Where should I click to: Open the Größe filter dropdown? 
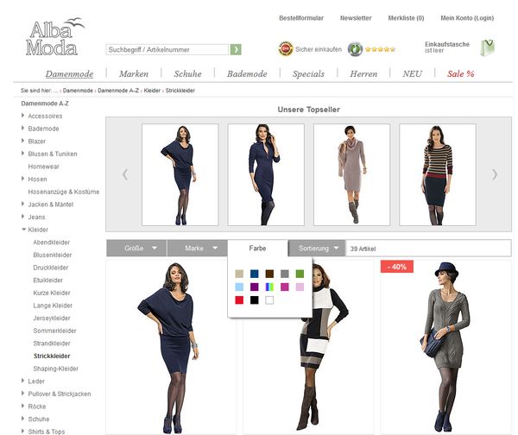[136, 249]
